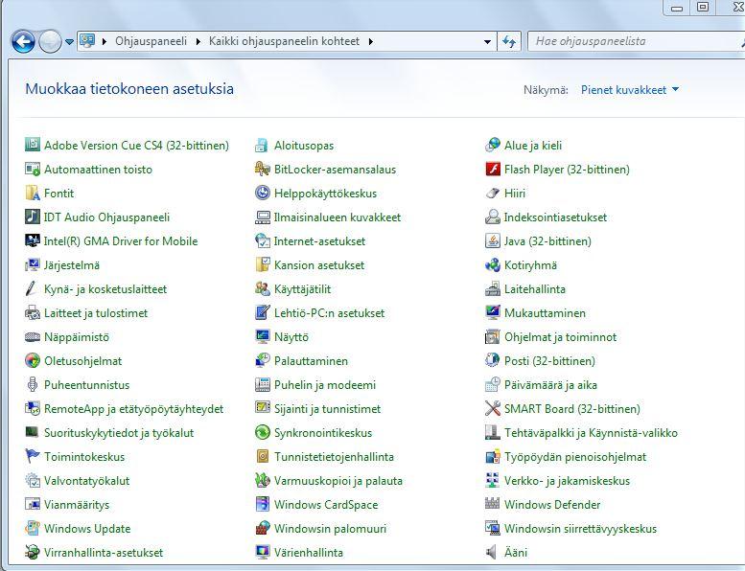Open the Palauttaminen link
The height and width of the screenshot is (571, 745).
click(311, 361)
